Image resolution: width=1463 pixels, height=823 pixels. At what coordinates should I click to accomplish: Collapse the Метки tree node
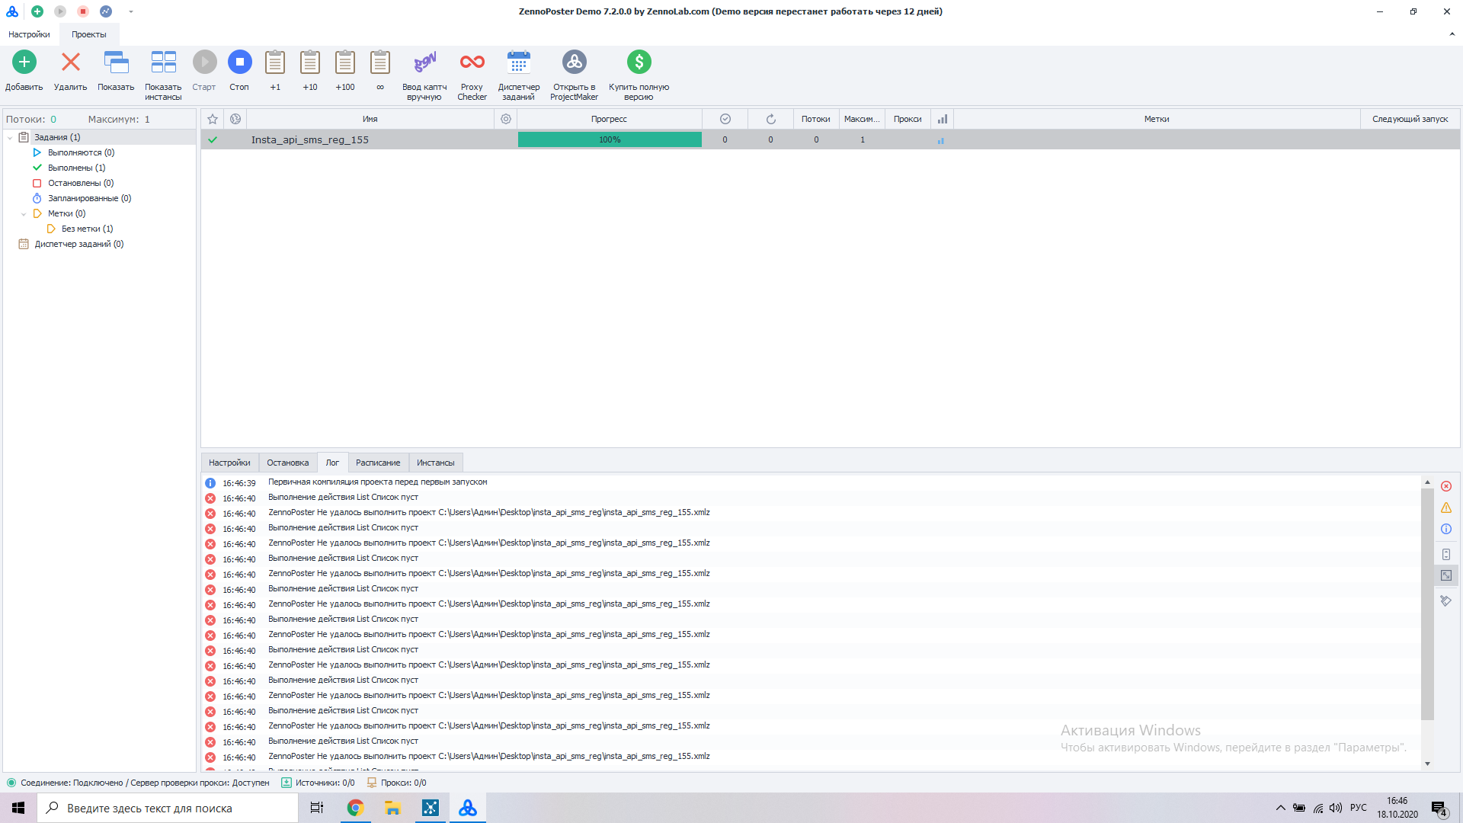click(x=24, y=214)
